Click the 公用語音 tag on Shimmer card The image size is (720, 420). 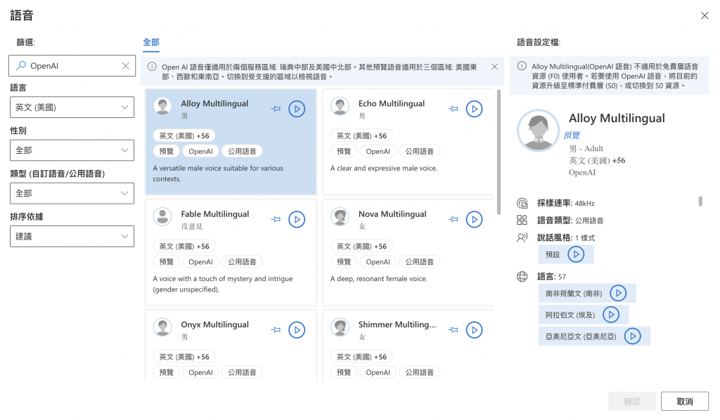(419, 372)
